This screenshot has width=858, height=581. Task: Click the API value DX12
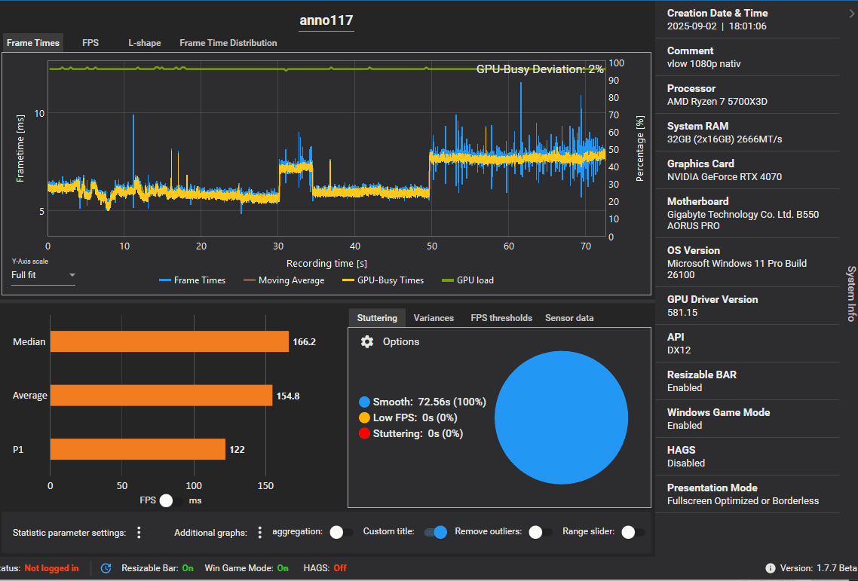[679, 350]
